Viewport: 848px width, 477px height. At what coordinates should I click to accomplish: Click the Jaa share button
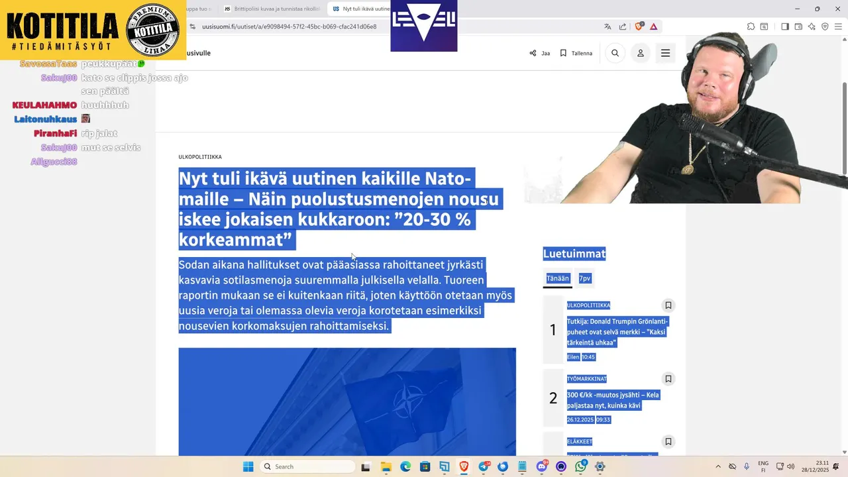click(539, 53)
